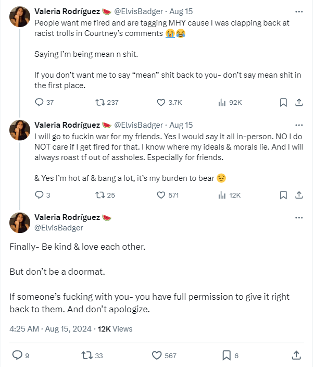The height and width of the screenshot is (367, 315).
Task: Open the @ElvisBadger handle on main tweet
Action: tap(59, 228)
